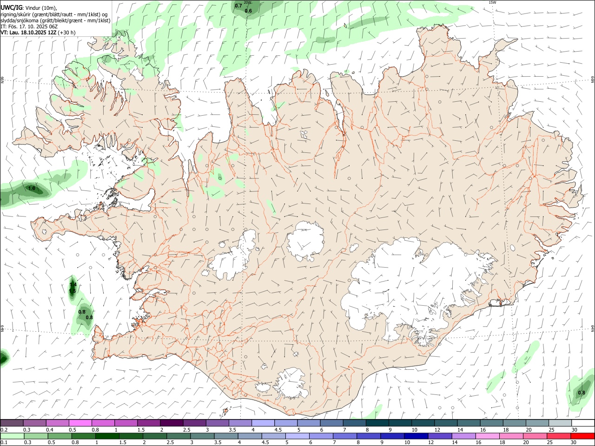Select the valid time line 'VT: Lau. 18.10.2025 12Z'
Screen dimensions: 595x446
pos(28,33)
